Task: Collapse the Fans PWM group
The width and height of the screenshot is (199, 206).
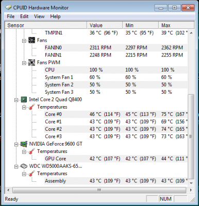Action: coord(24,63)
